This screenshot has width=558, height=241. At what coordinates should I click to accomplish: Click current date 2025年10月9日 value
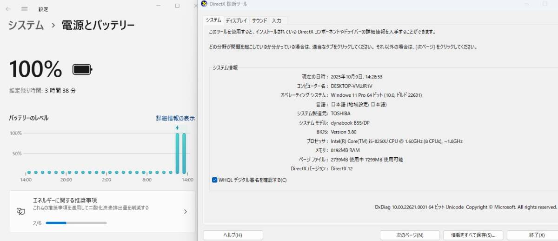pyautogui.click(x=356, y=77)
